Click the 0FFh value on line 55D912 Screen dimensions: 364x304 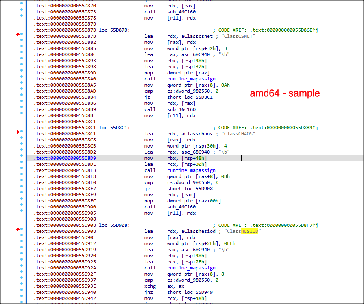(230, 243)
